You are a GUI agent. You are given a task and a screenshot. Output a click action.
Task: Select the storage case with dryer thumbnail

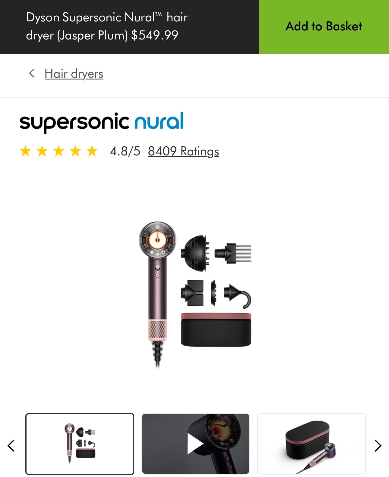click(311, 444)
